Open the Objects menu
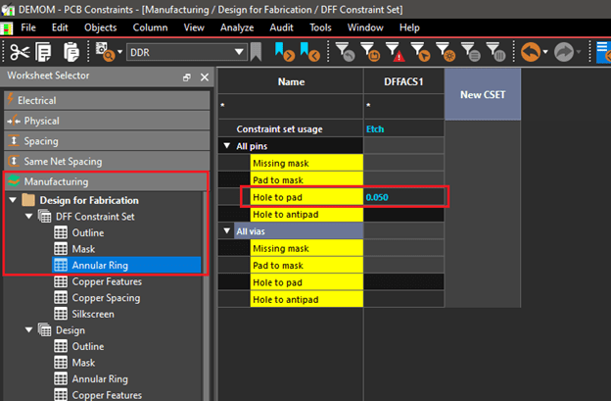This screenshot has width=611, height=401. [100, 27]
